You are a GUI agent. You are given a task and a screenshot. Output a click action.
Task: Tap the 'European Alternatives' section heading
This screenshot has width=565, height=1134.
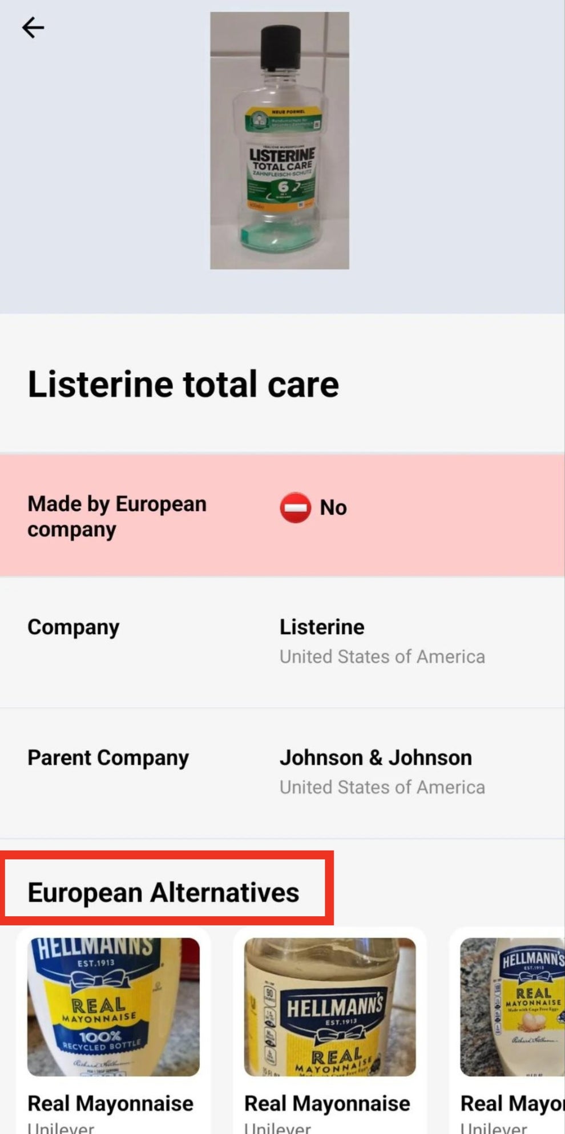pos(163,892)
